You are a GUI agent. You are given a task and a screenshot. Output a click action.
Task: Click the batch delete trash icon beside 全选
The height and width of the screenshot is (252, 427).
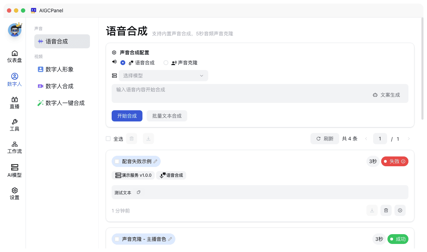pyautogui.click(x=132, y=139)
